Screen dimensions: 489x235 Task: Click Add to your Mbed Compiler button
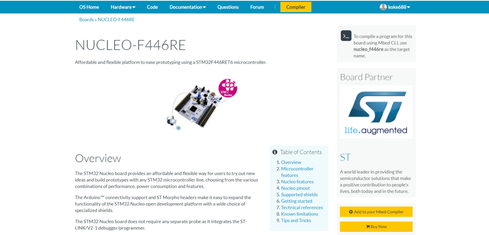coord(376,212)
